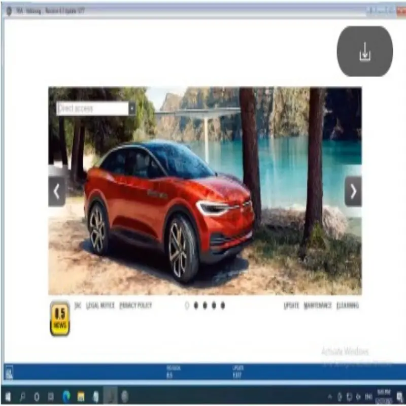This screenshot has width=406, height=406.
Task: Click the Direct access input field
Action: pyautogui.click(x=92, y=108)
